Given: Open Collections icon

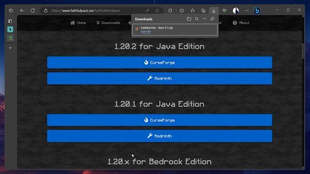Looking at the screenshot, I should click(203, 11).
